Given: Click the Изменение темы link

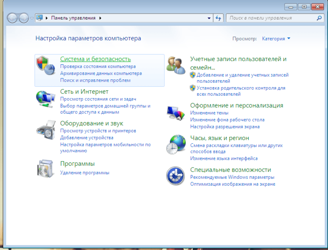Looking at the screenshot, I should (x=209, y=113).
